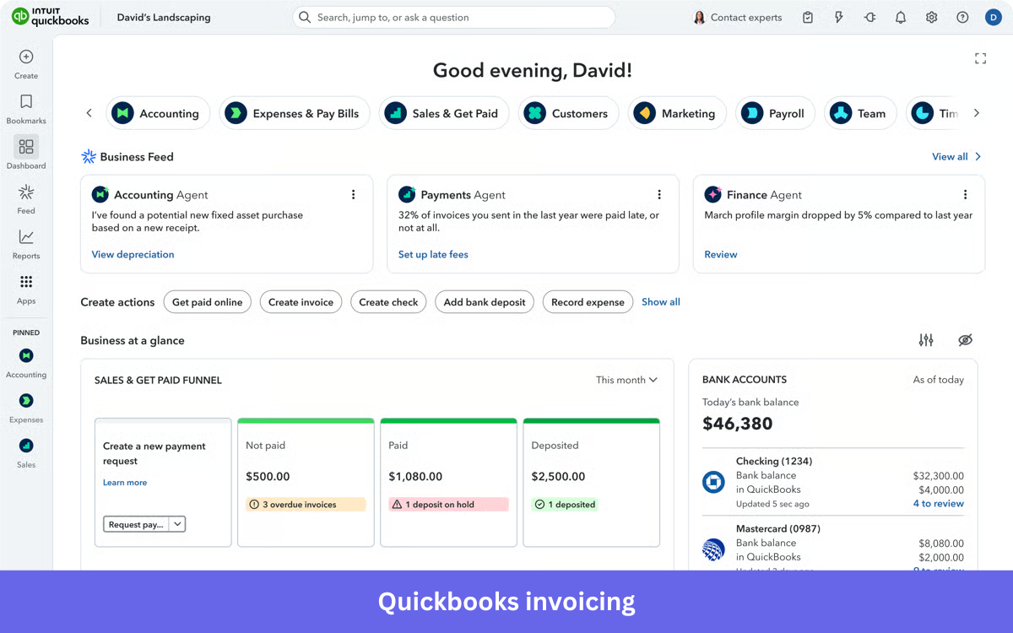Screen dimensions: 1013x633
Task: Click 4 to review link for Checking
Action: pyautogui.click(x=939, y=504)
